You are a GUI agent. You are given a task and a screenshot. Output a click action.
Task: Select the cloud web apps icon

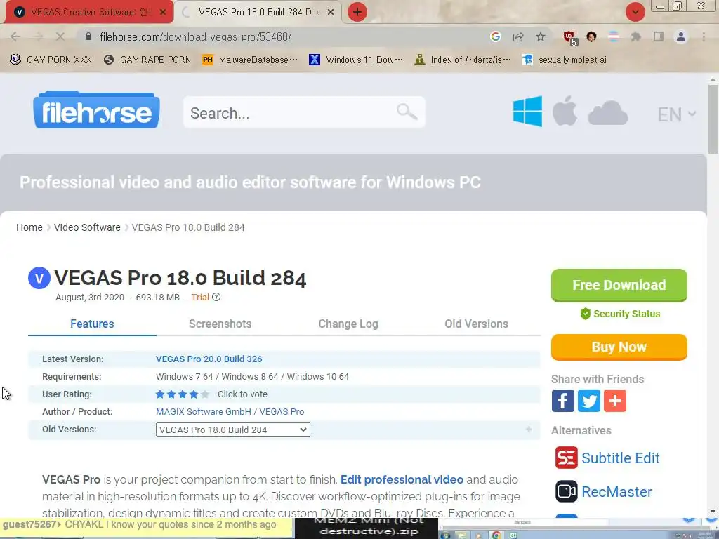click(607, 113)
